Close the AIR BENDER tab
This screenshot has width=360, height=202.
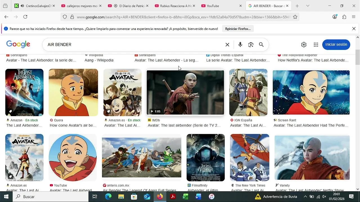pyautogui.click(x=287, y=6)
